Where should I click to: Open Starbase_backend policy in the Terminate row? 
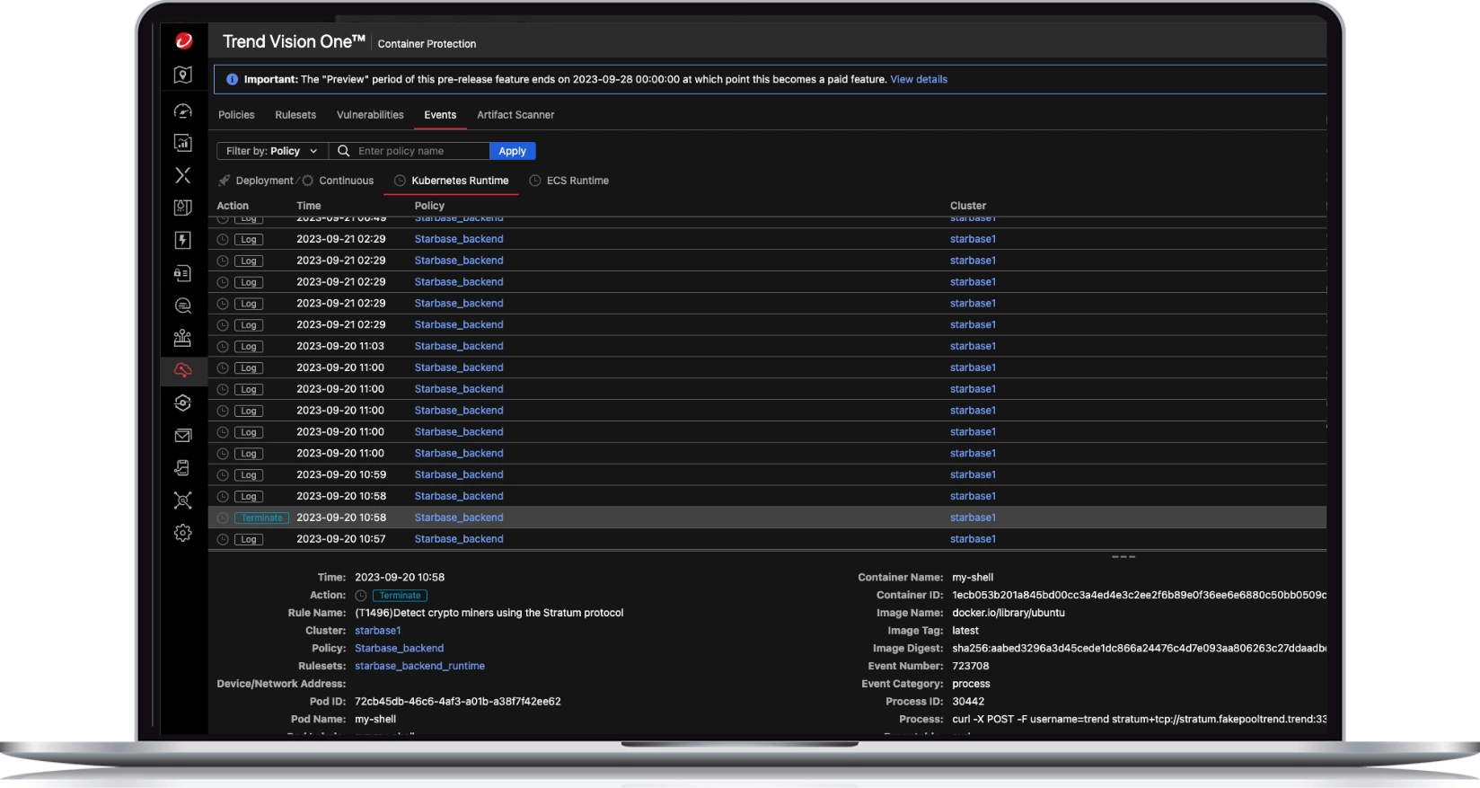(459, 518)
